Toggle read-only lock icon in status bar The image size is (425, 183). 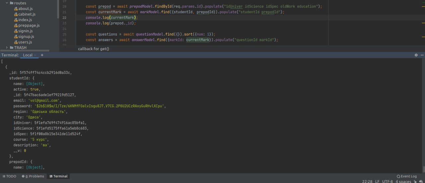415,182
